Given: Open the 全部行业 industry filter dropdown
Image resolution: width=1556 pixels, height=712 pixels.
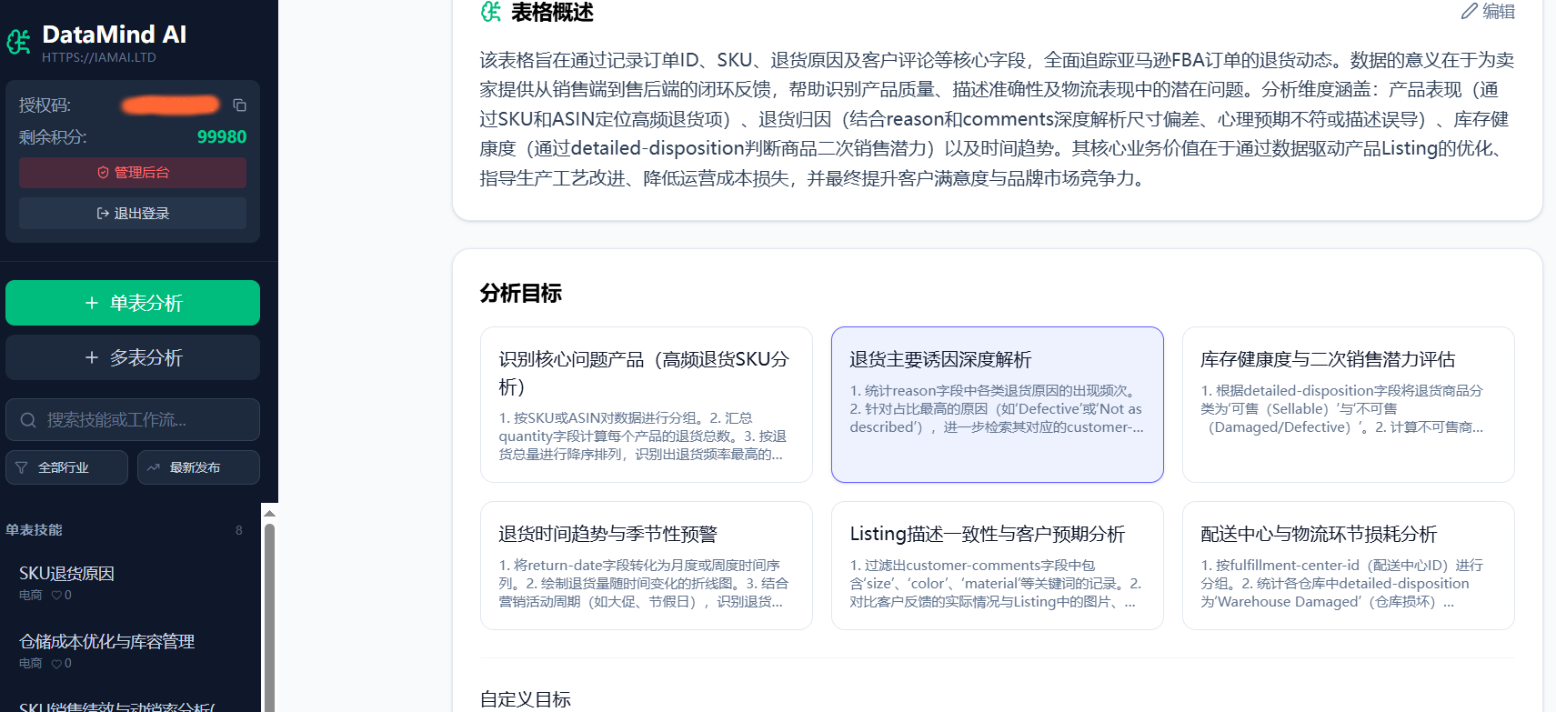Looking at the screenshot, I should click(66, 467).
